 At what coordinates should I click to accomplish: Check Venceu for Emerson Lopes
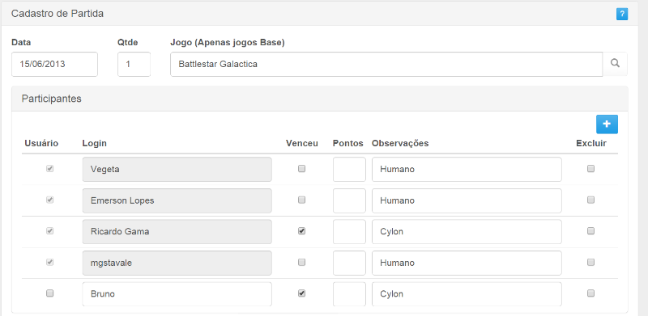click(301, 200)
